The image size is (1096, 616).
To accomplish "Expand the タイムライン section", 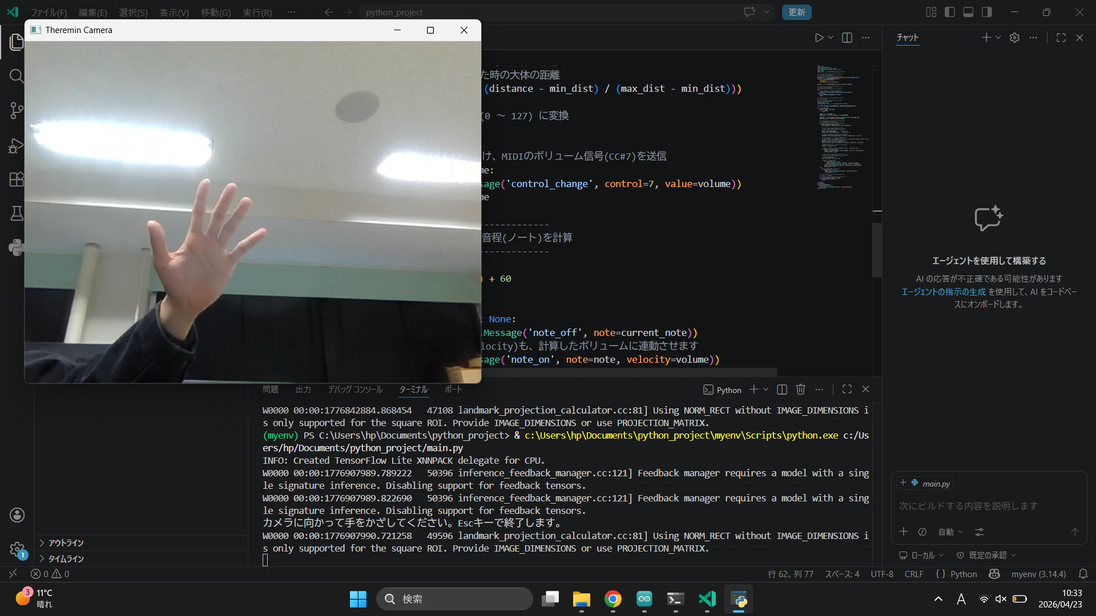I will pyautogui.click(x=66, y=559).
